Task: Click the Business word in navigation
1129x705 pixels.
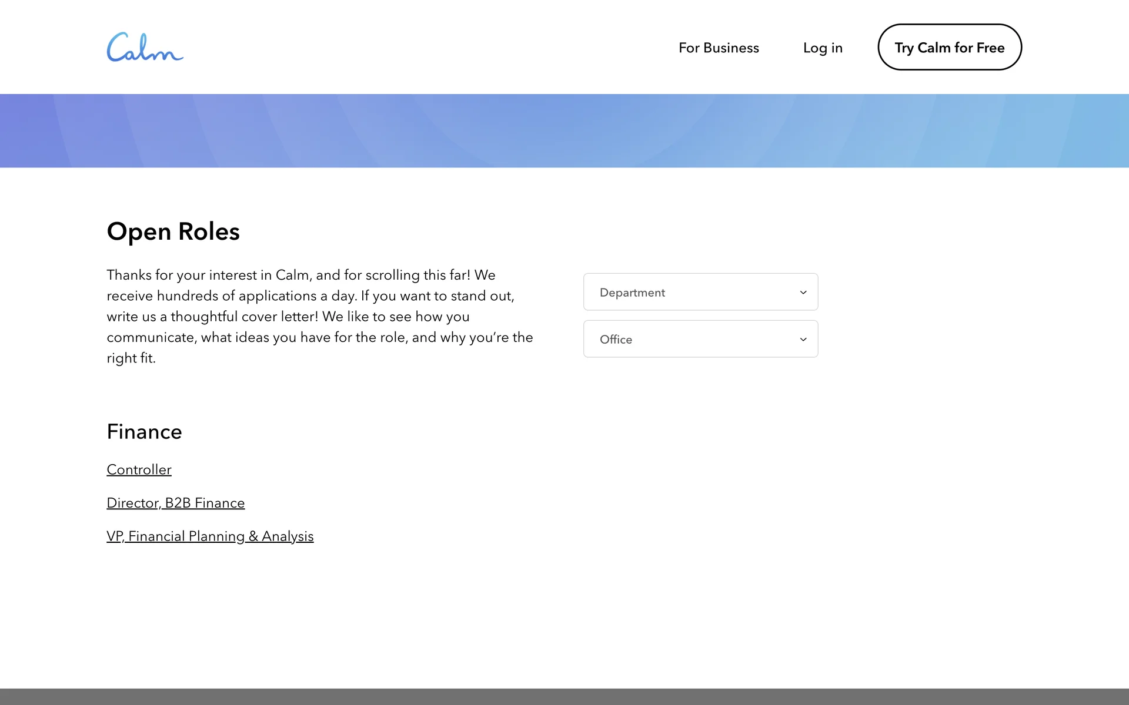Action: tap(731, 48)
